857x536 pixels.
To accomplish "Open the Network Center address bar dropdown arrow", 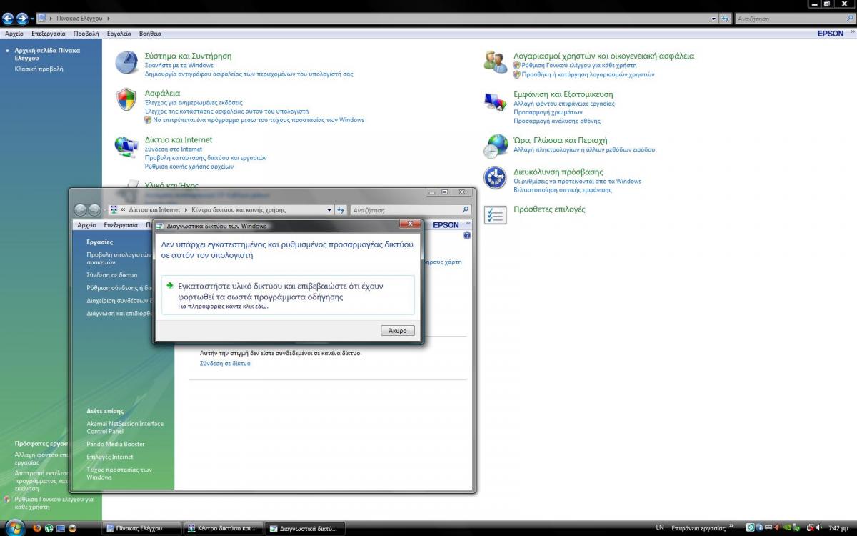I will [x=330, y=210].
